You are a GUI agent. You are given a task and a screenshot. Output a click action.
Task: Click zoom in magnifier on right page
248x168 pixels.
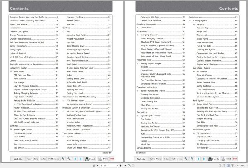186,159
